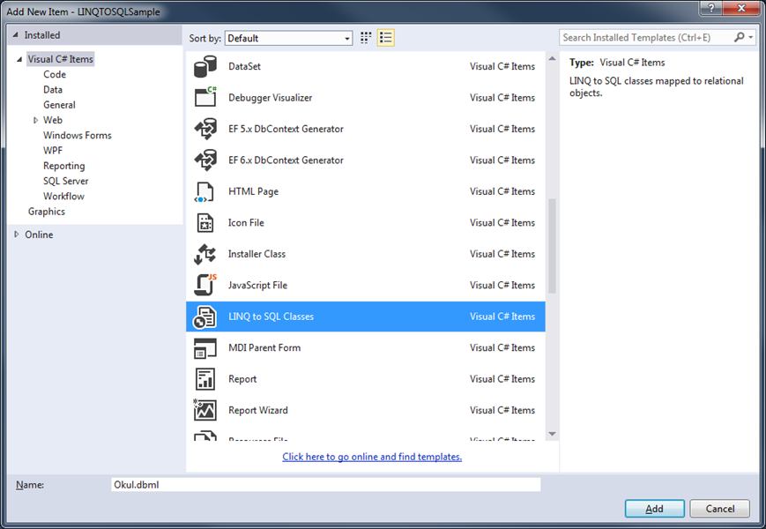Click the Report template icon
The image size is (766, 529).
point(205,379)
